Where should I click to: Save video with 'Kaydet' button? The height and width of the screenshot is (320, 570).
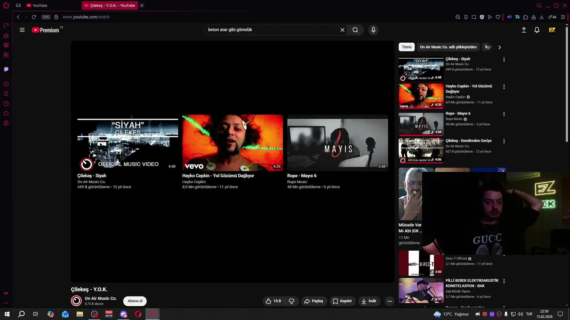tap(342, 301)
